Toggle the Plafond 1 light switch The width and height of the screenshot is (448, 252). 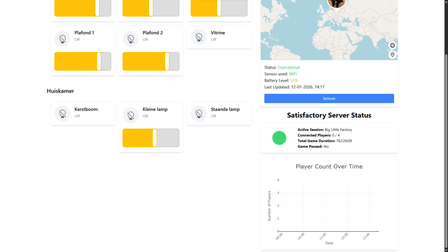83,61
